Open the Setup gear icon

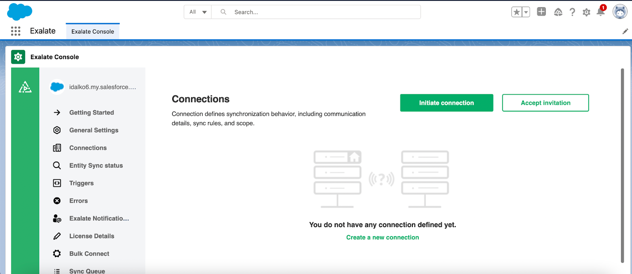[587, 12]
